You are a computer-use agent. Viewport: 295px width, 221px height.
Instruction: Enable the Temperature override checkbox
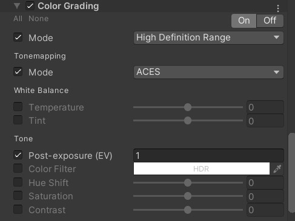(18, 107)
